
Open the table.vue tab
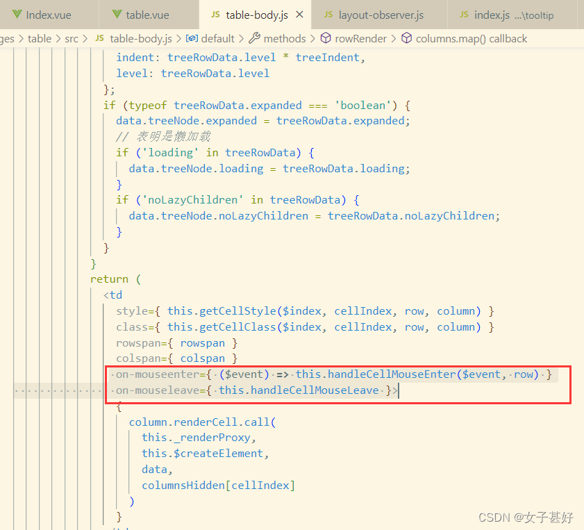pos(146,14)
